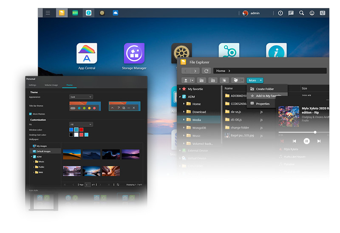The height and width of the screenshot is (233, 340).
Task: Select the orange desert dune wallpaper thumbnail
Action: click(72, 154)
